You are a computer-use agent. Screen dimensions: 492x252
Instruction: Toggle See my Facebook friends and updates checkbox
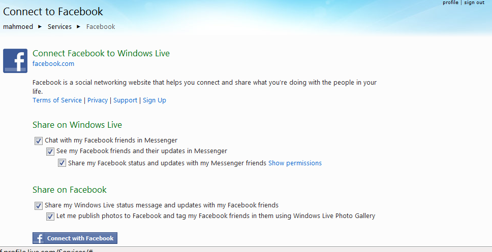coord(50,152)
